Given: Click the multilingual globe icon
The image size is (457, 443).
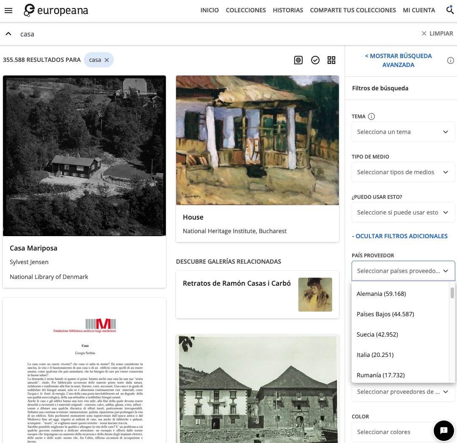Looking at the screenshot, I should pyautogui.click(x=298, y=60).
